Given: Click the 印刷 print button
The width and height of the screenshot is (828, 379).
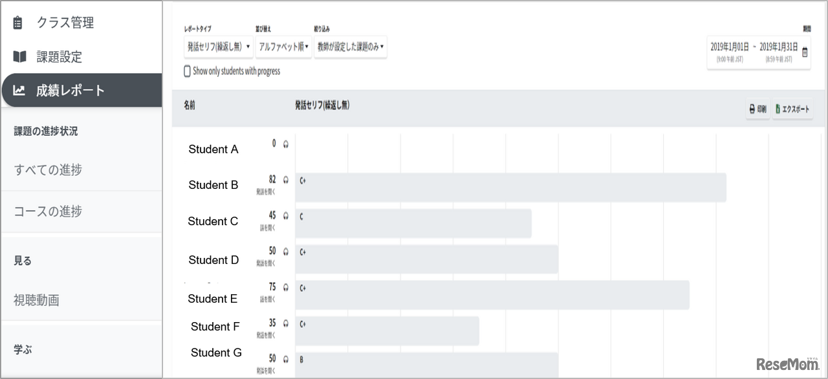Looking at the screenshot, I should (x=757, y=109).
